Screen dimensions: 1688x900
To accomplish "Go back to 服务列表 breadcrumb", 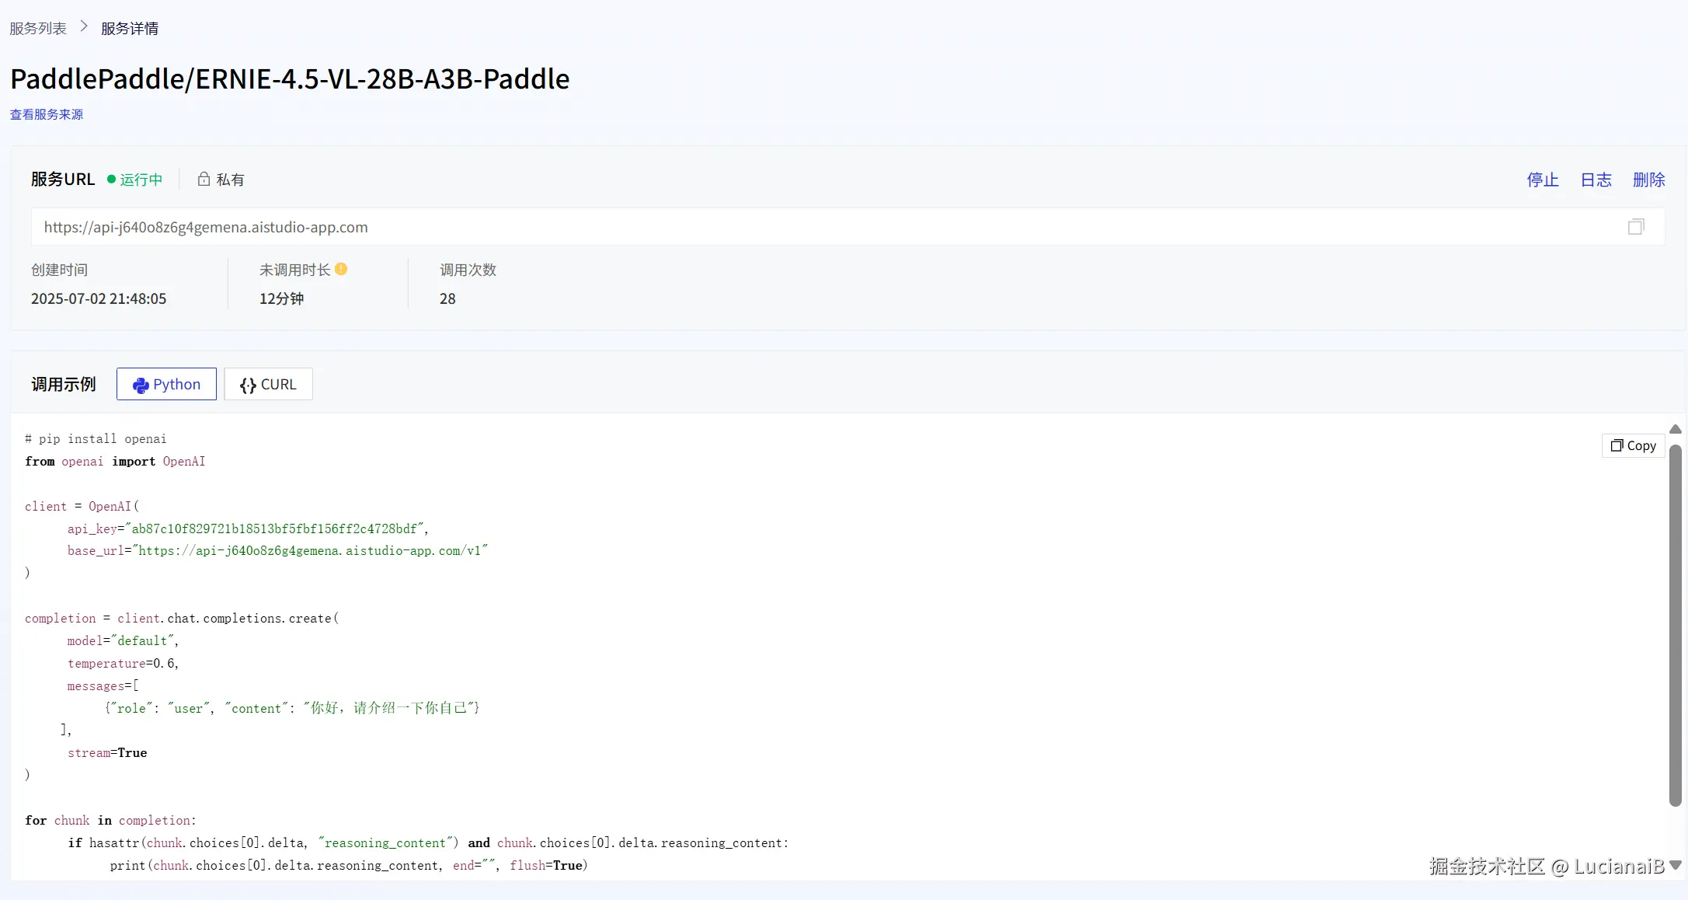I will pyautogui.click(x=38, y=28).
